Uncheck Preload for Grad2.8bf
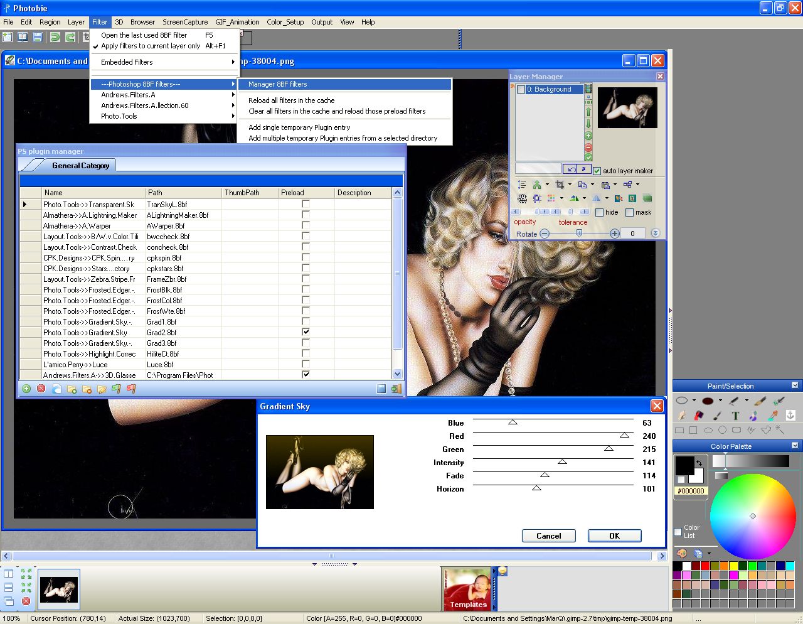This screenshot has width=803, height=624. pos(306,332)
